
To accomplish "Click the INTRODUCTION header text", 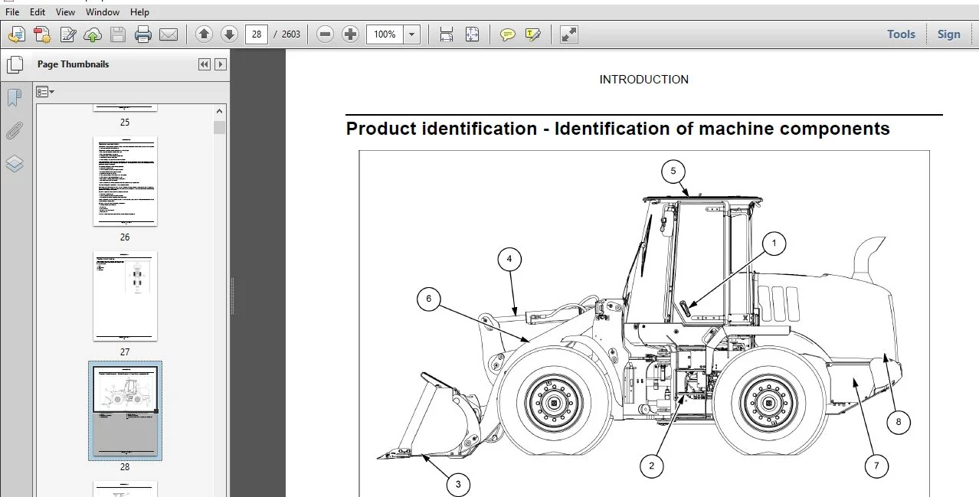I will click(643, 80).
